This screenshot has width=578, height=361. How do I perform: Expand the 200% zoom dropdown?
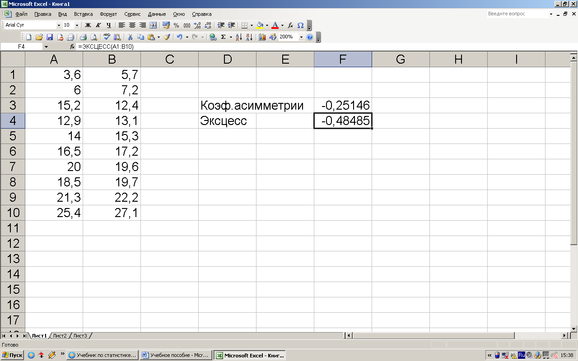(301, 37)
